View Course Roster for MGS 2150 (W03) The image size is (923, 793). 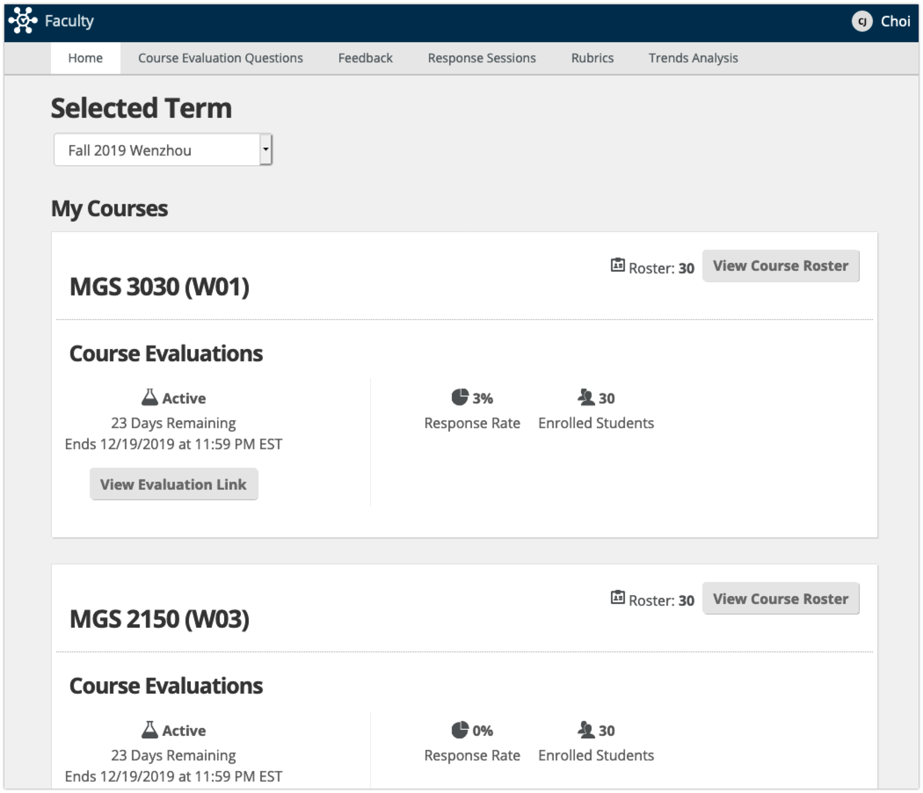click(781, 598)
